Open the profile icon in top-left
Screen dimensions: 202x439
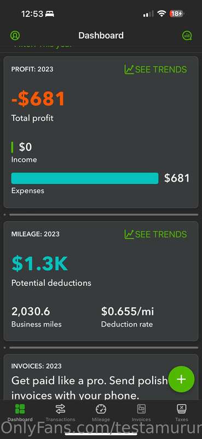coord(15,36)
